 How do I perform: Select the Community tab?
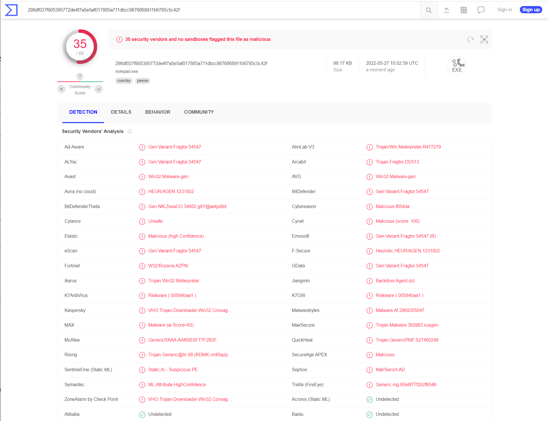pyautogui.click(x=199, y=112)
